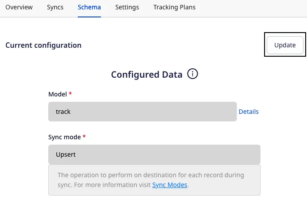Switch to the Syncs tab

(55, 7)
